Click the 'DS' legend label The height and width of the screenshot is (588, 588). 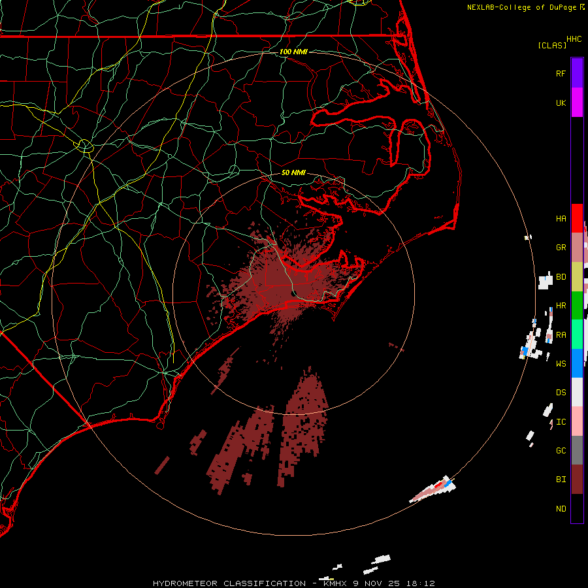point(561,392)
